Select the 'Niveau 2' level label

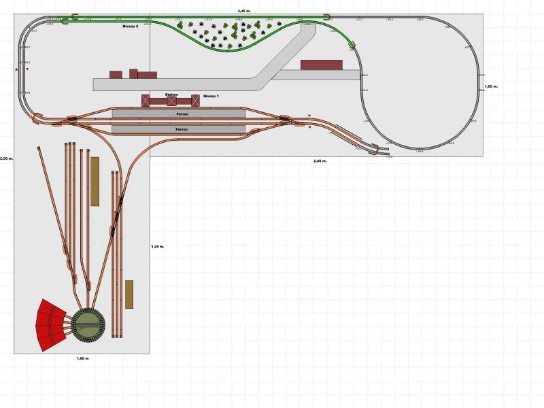(x=131, y=27)
